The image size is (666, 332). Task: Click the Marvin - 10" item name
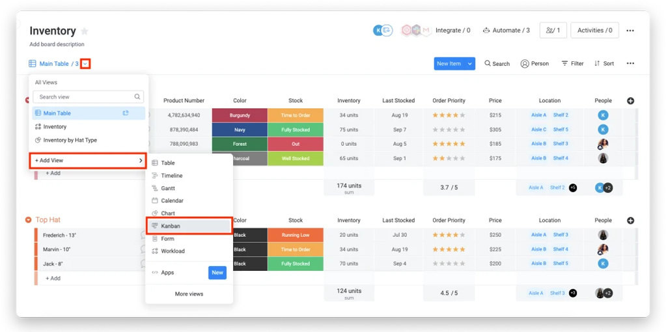[x=57, y=249]
